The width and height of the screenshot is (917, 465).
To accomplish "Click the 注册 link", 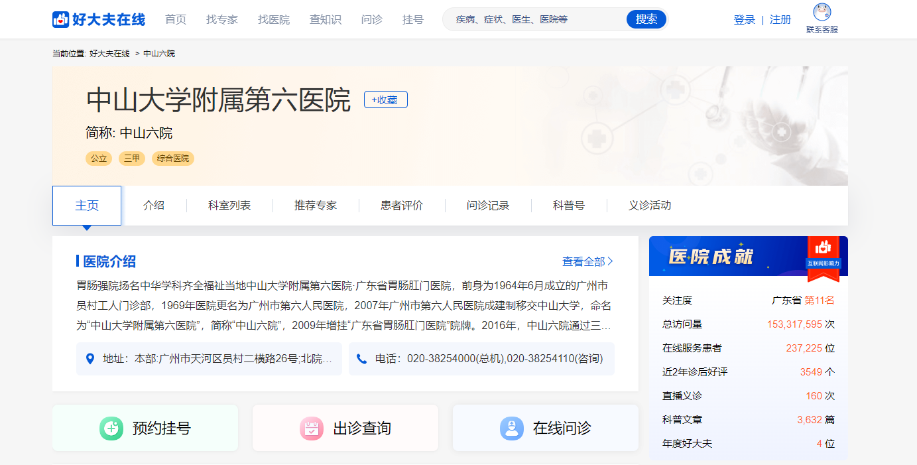I will pos(780,20).
